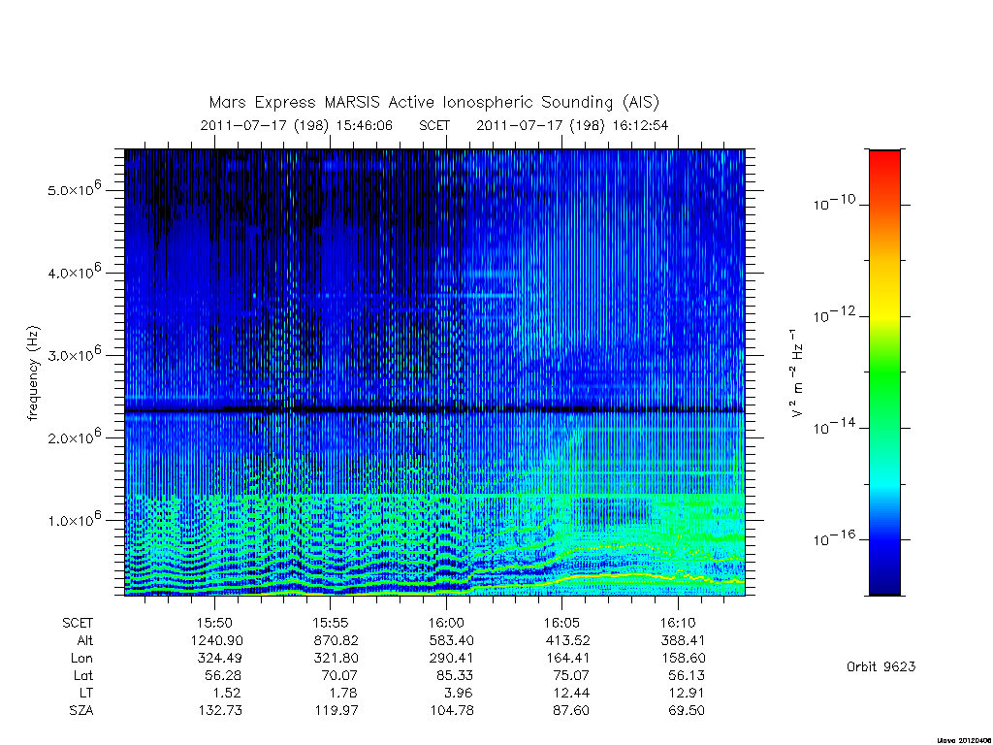Click the spectrogram plot area
This screenshot has width=993, height=745.
pyautogui.click(x=434, y=372)
